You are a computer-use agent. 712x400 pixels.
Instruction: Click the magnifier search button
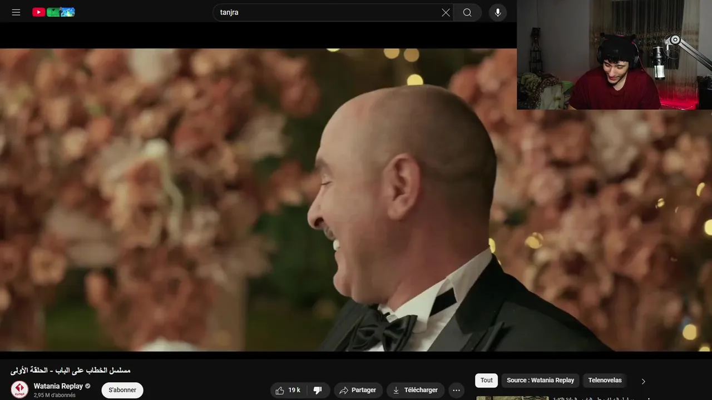467,12
